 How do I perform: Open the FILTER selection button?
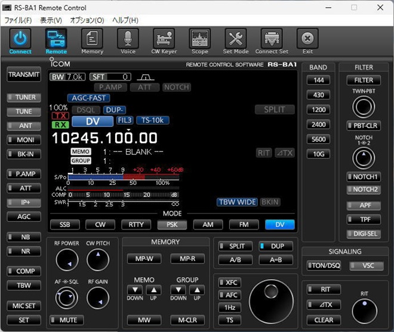[x=364, y=80]
